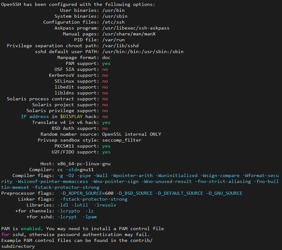Click the sshd default user PATH value
This screenshot has height=250, width=282.
(x=143, y=52)
